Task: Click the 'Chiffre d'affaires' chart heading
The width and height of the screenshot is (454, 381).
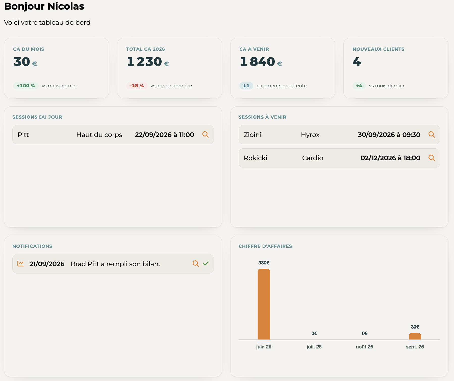Action: pyautogui.click(x=265, y=246)
